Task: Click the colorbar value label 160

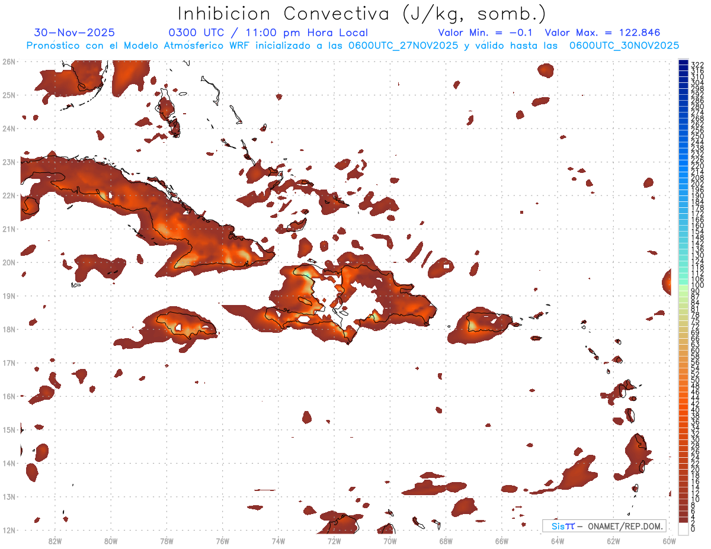Action: [697, 226]
